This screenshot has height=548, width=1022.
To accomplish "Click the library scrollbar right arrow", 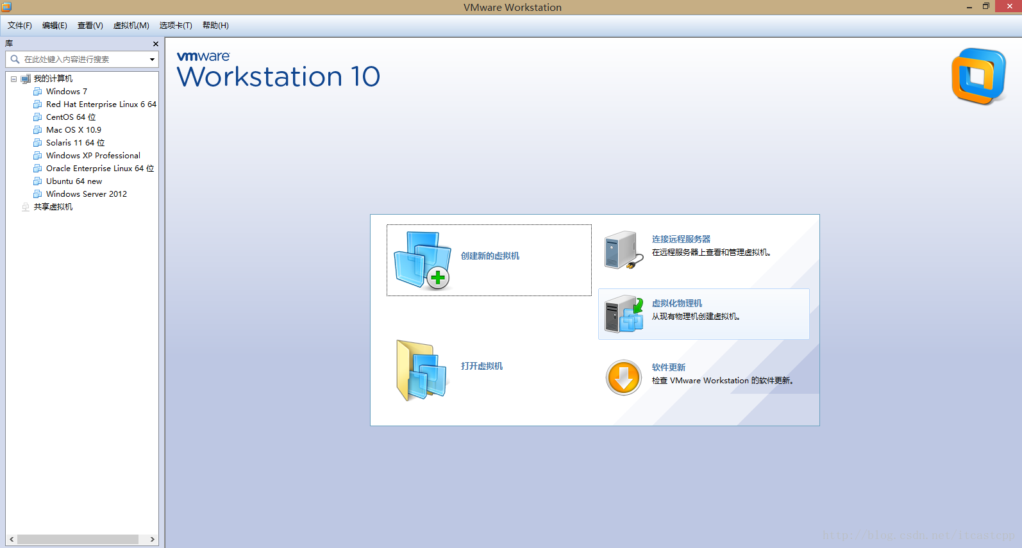I will (x=153, y=540).
